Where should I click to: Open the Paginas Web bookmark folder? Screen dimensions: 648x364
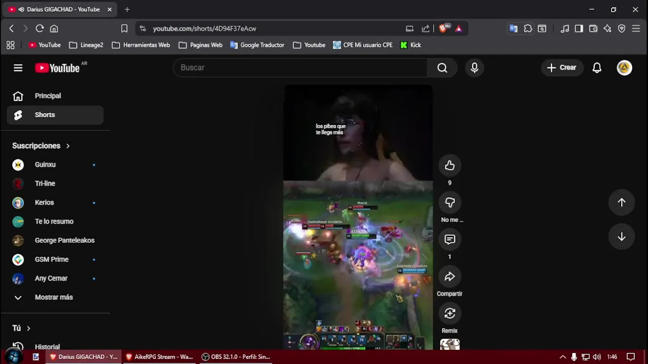pos(200,45)
